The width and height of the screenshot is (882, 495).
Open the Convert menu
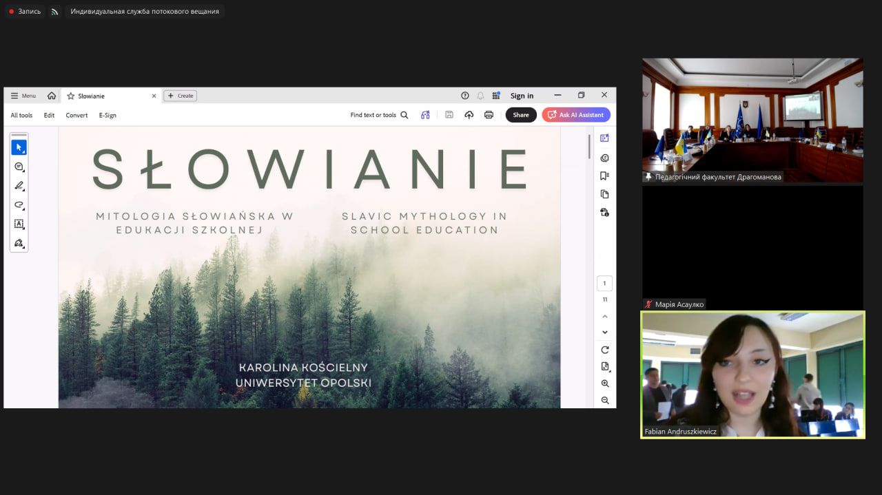point(76,115)
